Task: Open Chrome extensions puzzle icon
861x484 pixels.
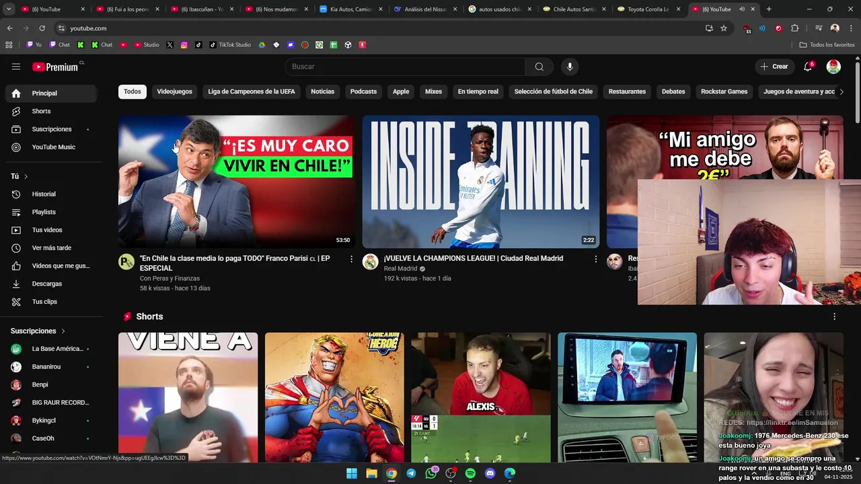Action: (795, 28)
